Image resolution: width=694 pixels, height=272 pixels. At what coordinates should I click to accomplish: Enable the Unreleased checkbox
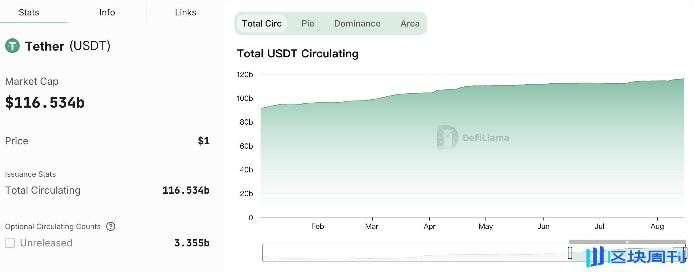tap(10, 243)
